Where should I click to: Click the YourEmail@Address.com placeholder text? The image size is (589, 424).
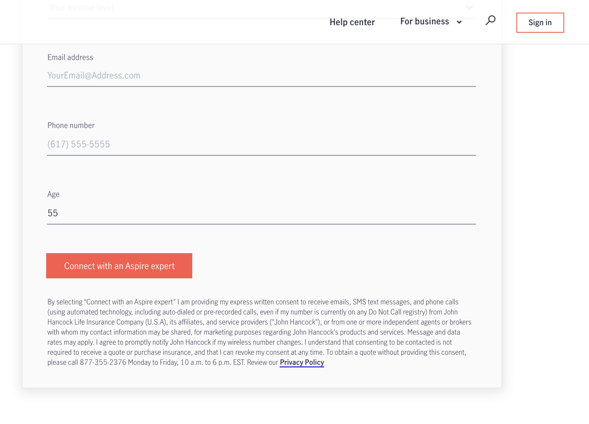pyautogui.click(x=94, y=76)
